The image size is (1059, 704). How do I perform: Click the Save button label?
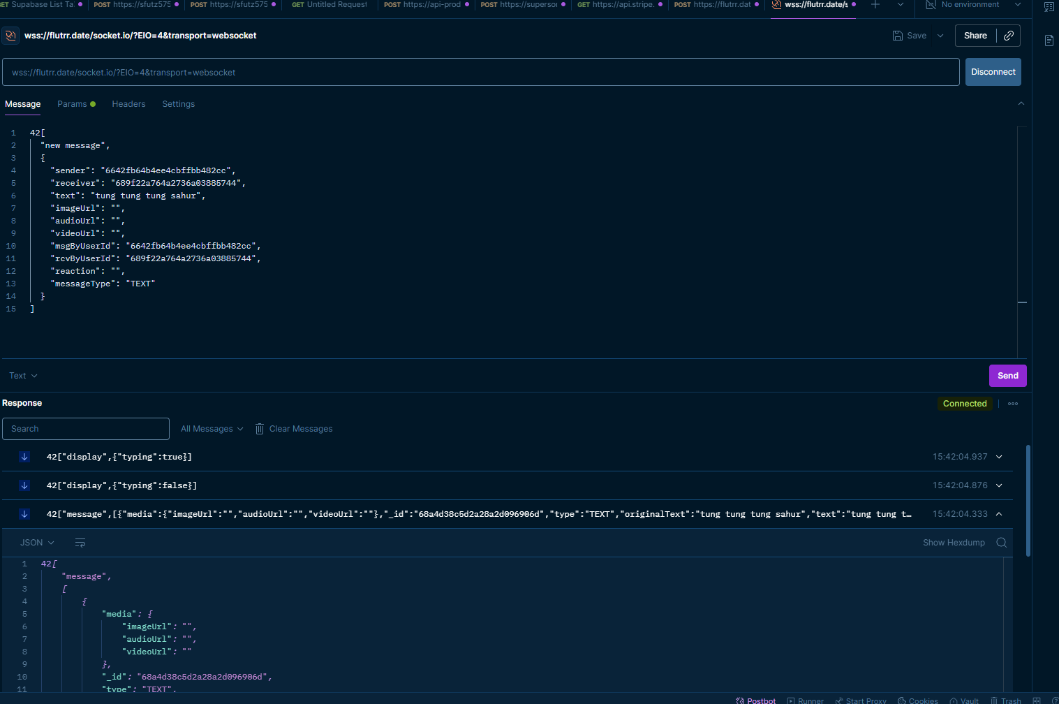tap(917, 36)
